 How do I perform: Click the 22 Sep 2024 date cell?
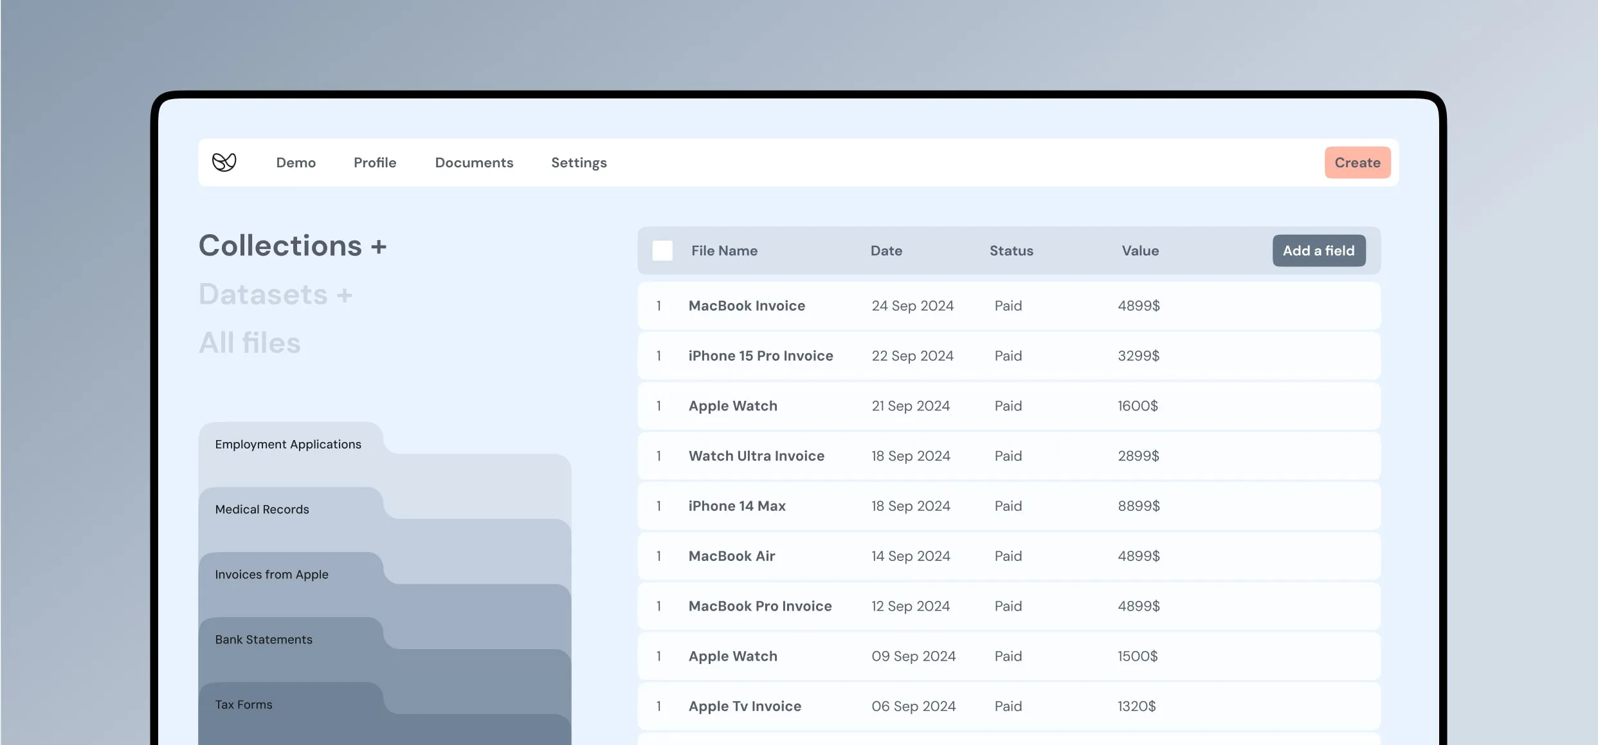(x=912, y=356)
